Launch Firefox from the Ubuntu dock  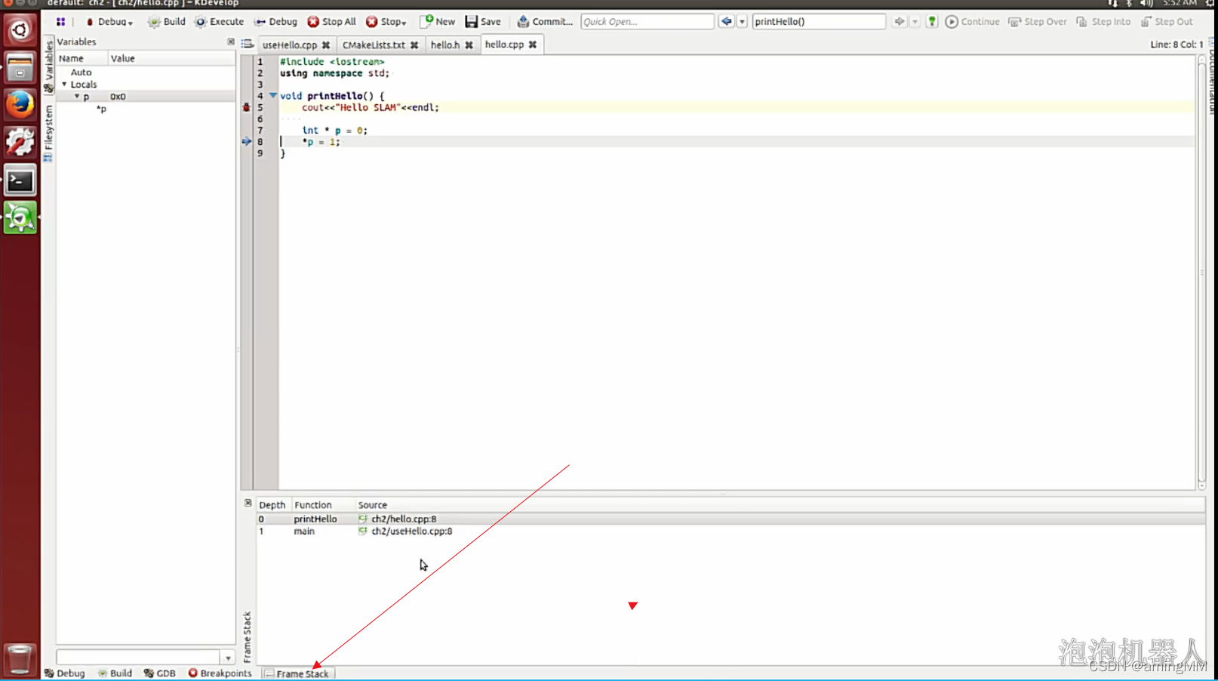(20, 104)
